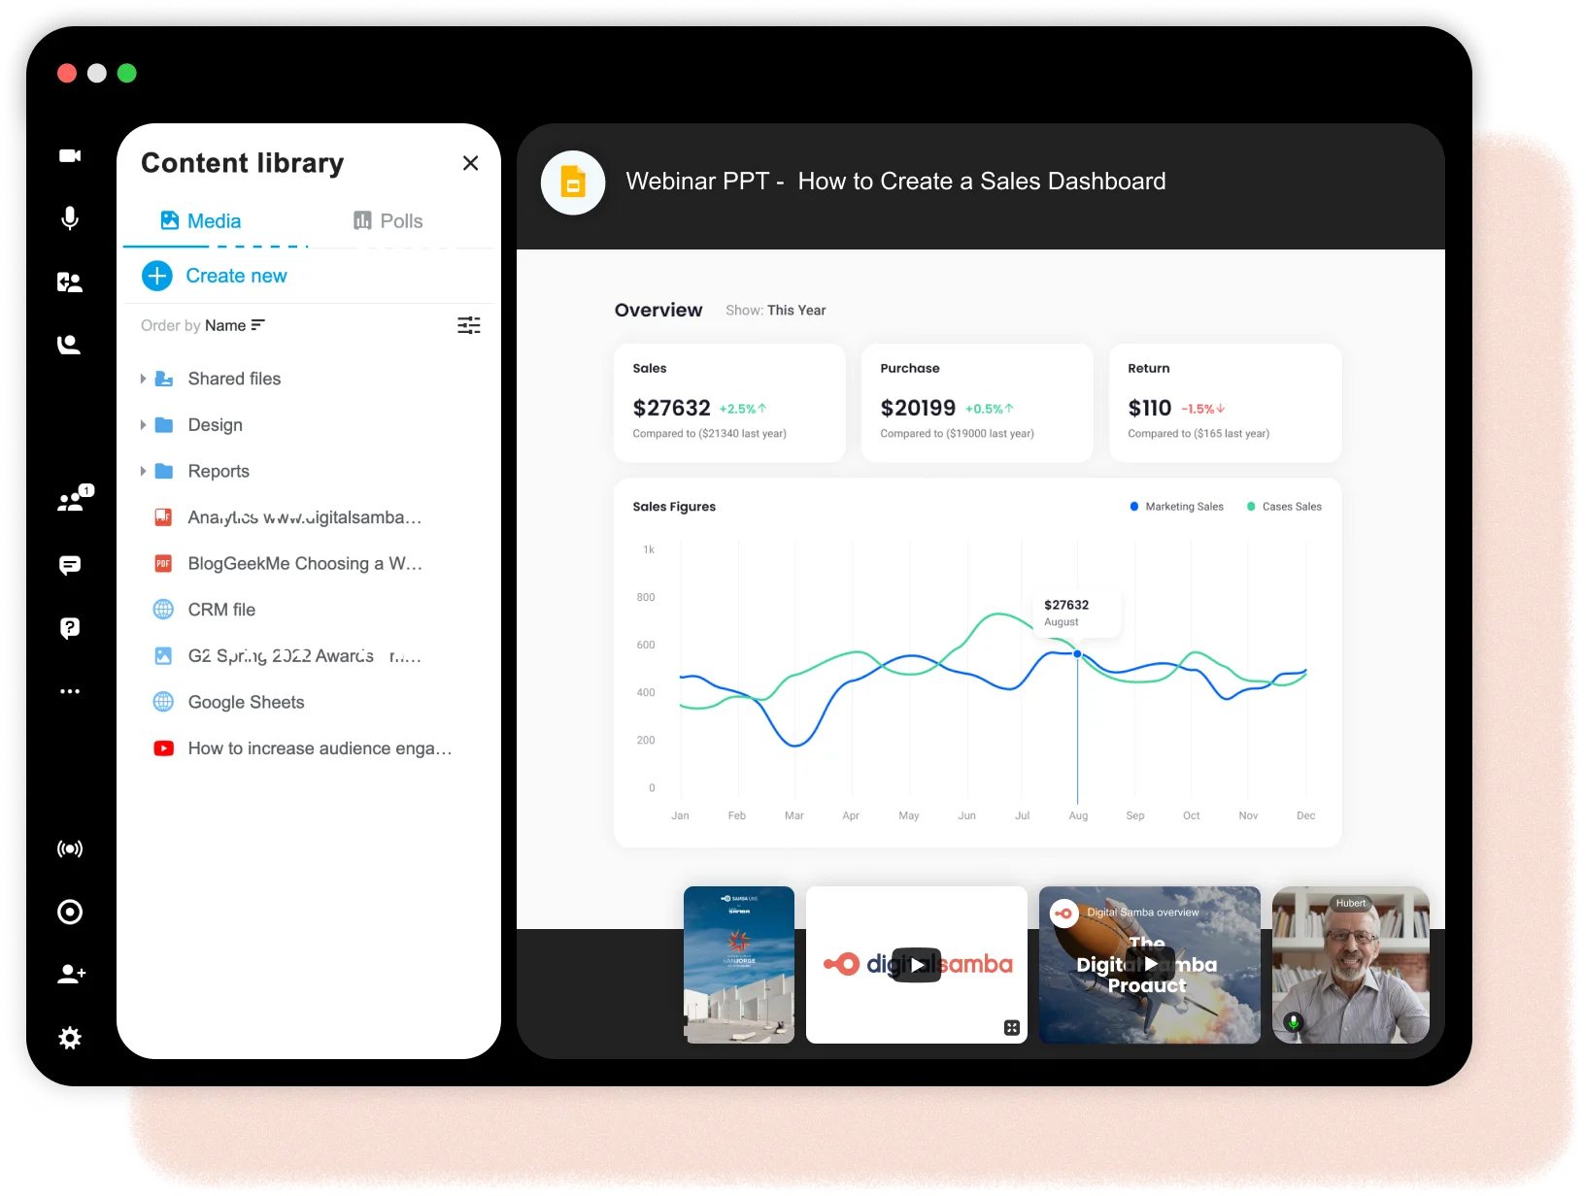Screen dimensions: 1586x1196
Task: Click the August data point on chart
Action: pos(1077,654)
